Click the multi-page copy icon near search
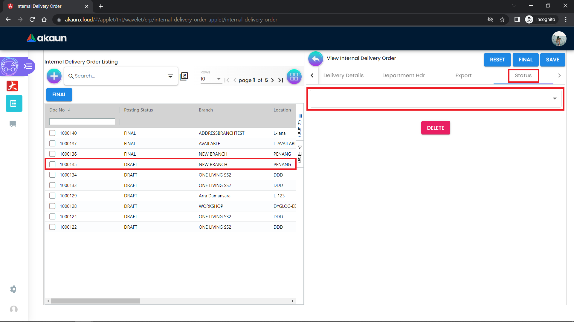The image size is (574, 322). tap(184, 76)
